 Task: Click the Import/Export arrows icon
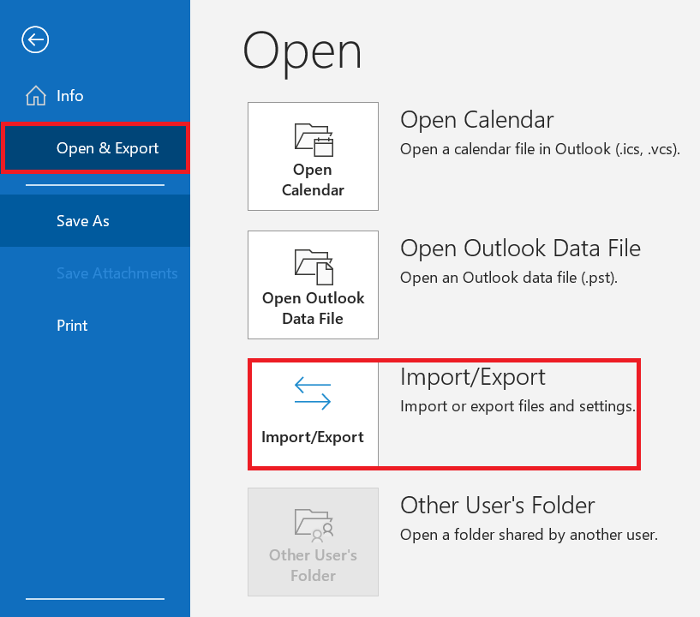pos(313,393)
